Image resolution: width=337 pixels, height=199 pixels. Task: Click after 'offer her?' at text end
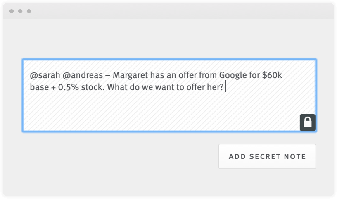coord(225,87)
